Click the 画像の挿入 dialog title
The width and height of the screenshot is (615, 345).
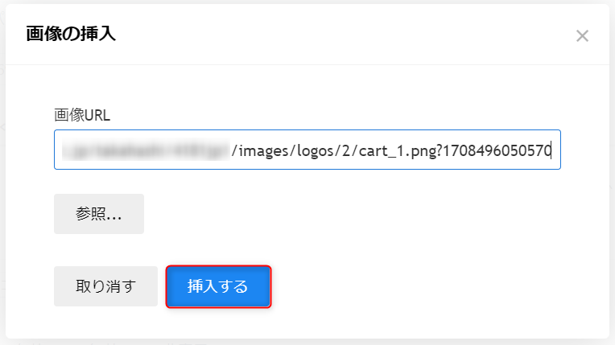[71, 34]
